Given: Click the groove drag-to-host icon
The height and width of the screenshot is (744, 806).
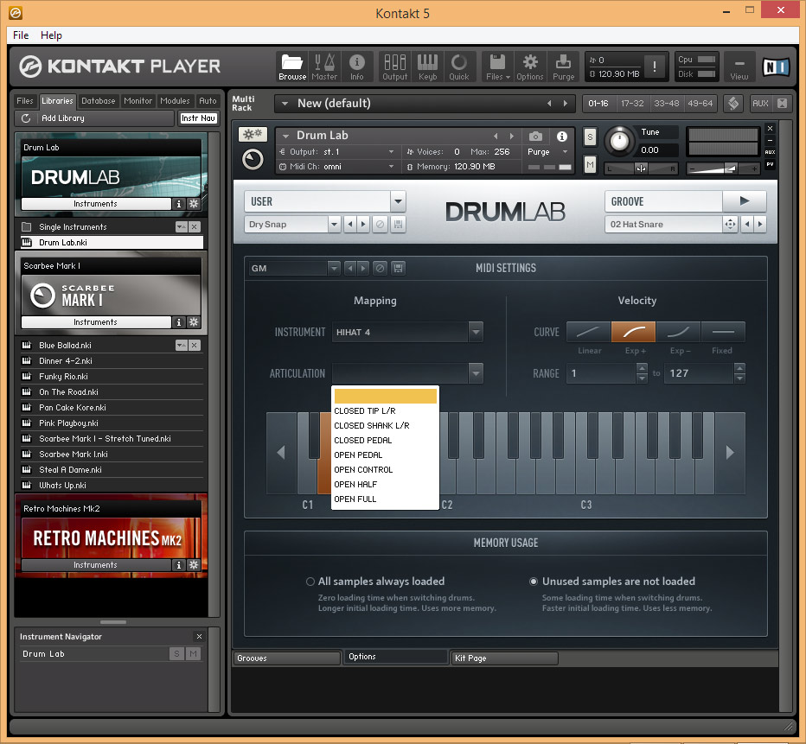Looking at the screenshot, I should point(730,225).
